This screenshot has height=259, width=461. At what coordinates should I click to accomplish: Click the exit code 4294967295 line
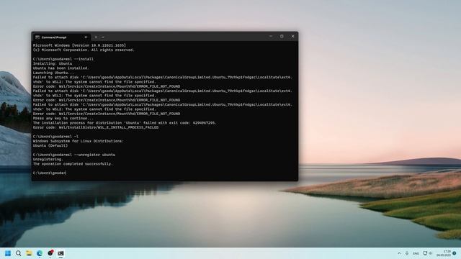coord(125,123)
